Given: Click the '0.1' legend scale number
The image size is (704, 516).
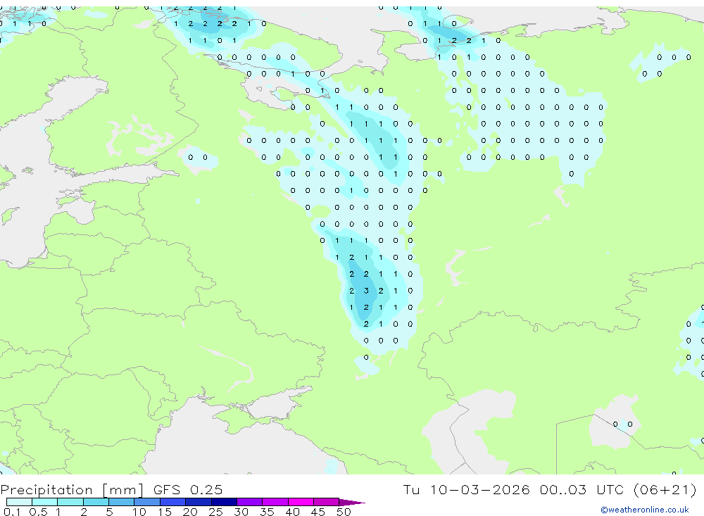Looking at the screenshot, I should pyautogui.click(x=12, y=512).
